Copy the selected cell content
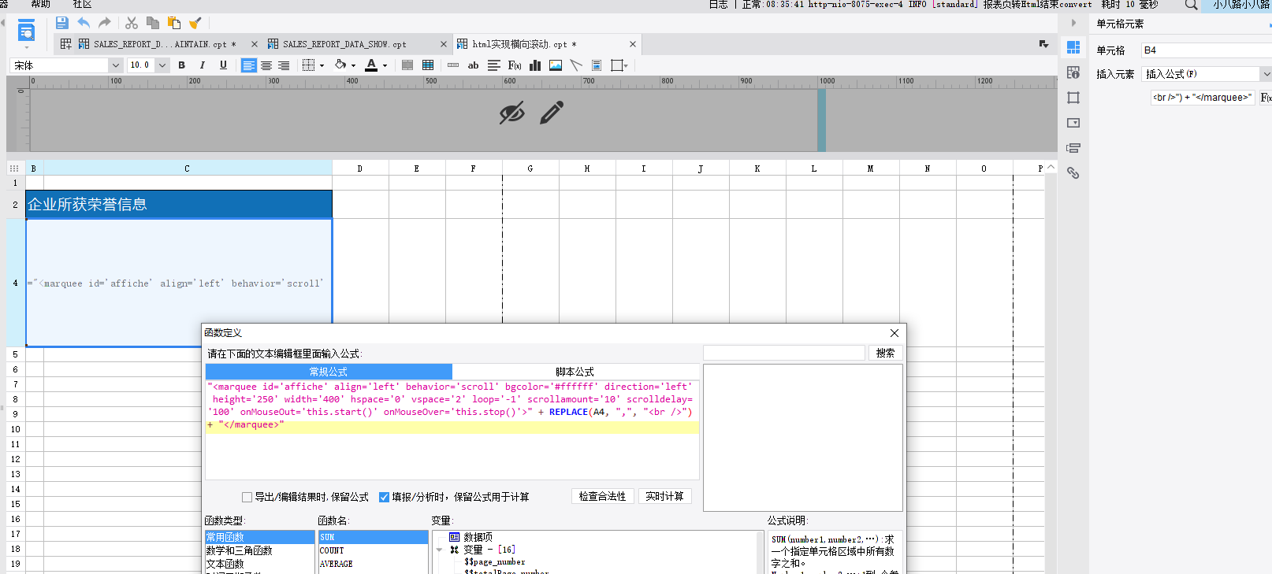1272x574 pixels. pos(153,23)
